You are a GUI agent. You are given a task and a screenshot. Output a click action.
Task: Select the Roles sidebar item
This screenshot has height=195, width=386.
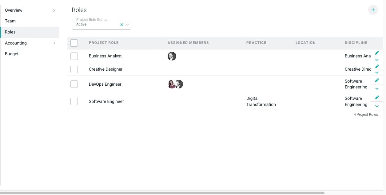[x=30, y=32]
